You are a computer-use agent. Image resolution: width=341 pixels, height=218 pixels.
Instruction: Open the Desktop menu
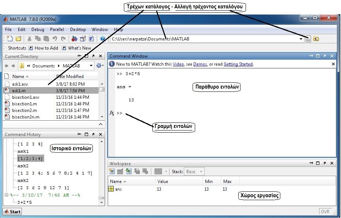point(78,30)
